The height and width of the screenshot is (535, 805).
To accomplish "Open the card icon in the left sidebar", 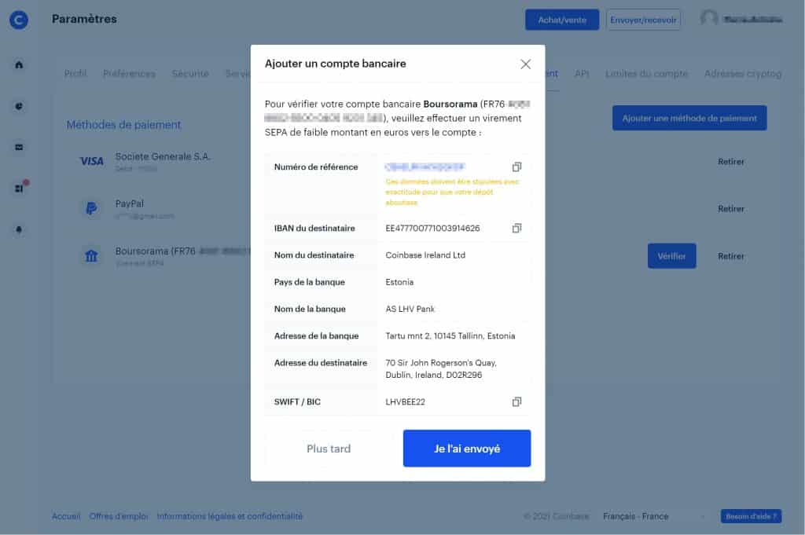I will pos(17,147).
